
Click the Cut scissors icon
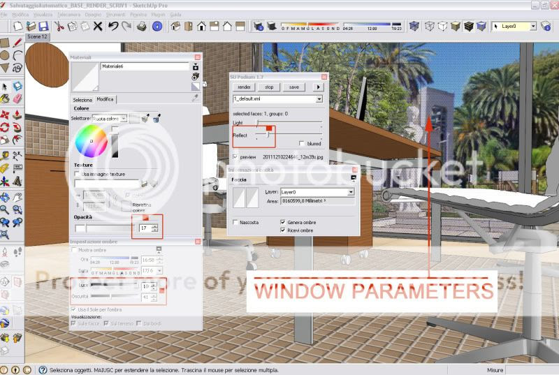59,26
